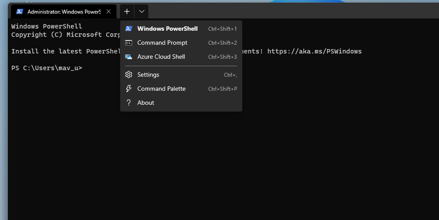Click the Ctrl+Shift+P shortcut hint text
Viewport: 439px width, 220px height.
tap(222, 89)
